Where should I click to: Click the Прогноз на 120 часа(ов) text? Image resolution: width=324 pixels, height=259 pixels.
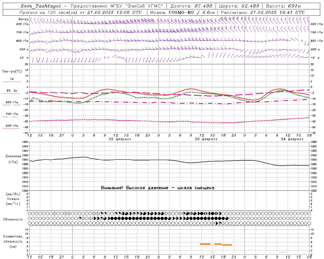(x=48, y=12)
